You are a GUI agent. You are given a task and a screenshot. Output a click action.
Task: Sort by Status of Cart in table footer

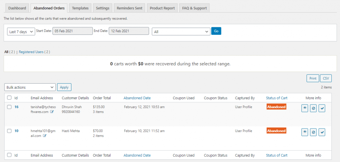[277, 155]
